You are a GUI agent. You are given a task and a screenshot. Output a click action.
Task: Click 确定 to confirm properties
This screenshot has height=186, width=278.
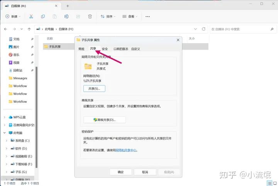[121, 172]
